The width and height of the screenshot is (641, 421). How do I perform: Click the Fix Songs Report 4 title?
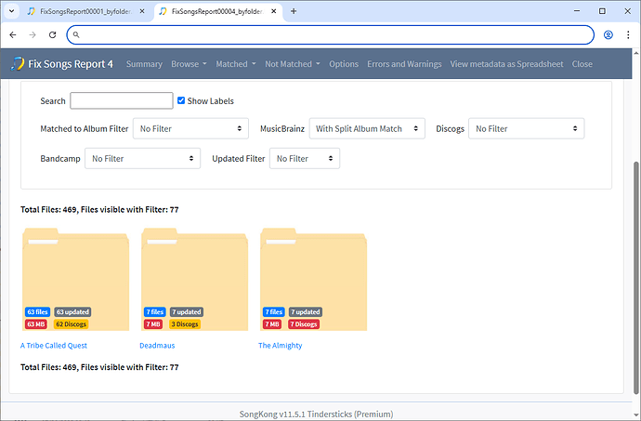[71, 64]
